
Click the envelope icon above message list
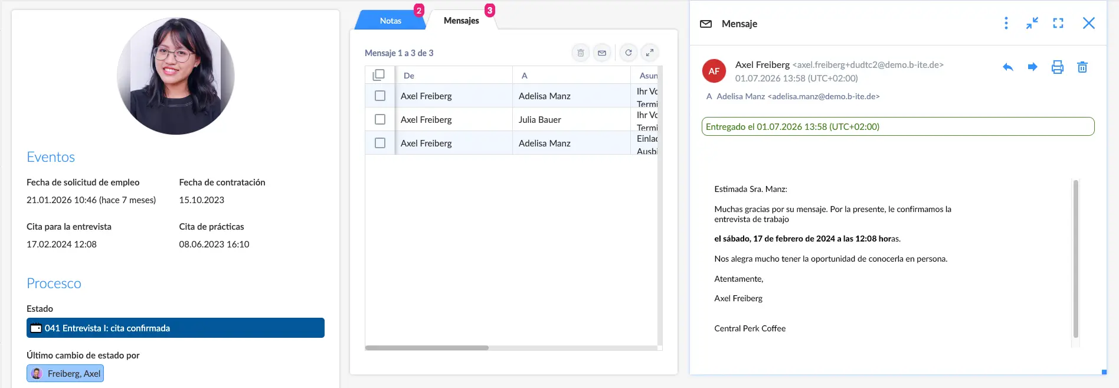click(x=602, y=53)
